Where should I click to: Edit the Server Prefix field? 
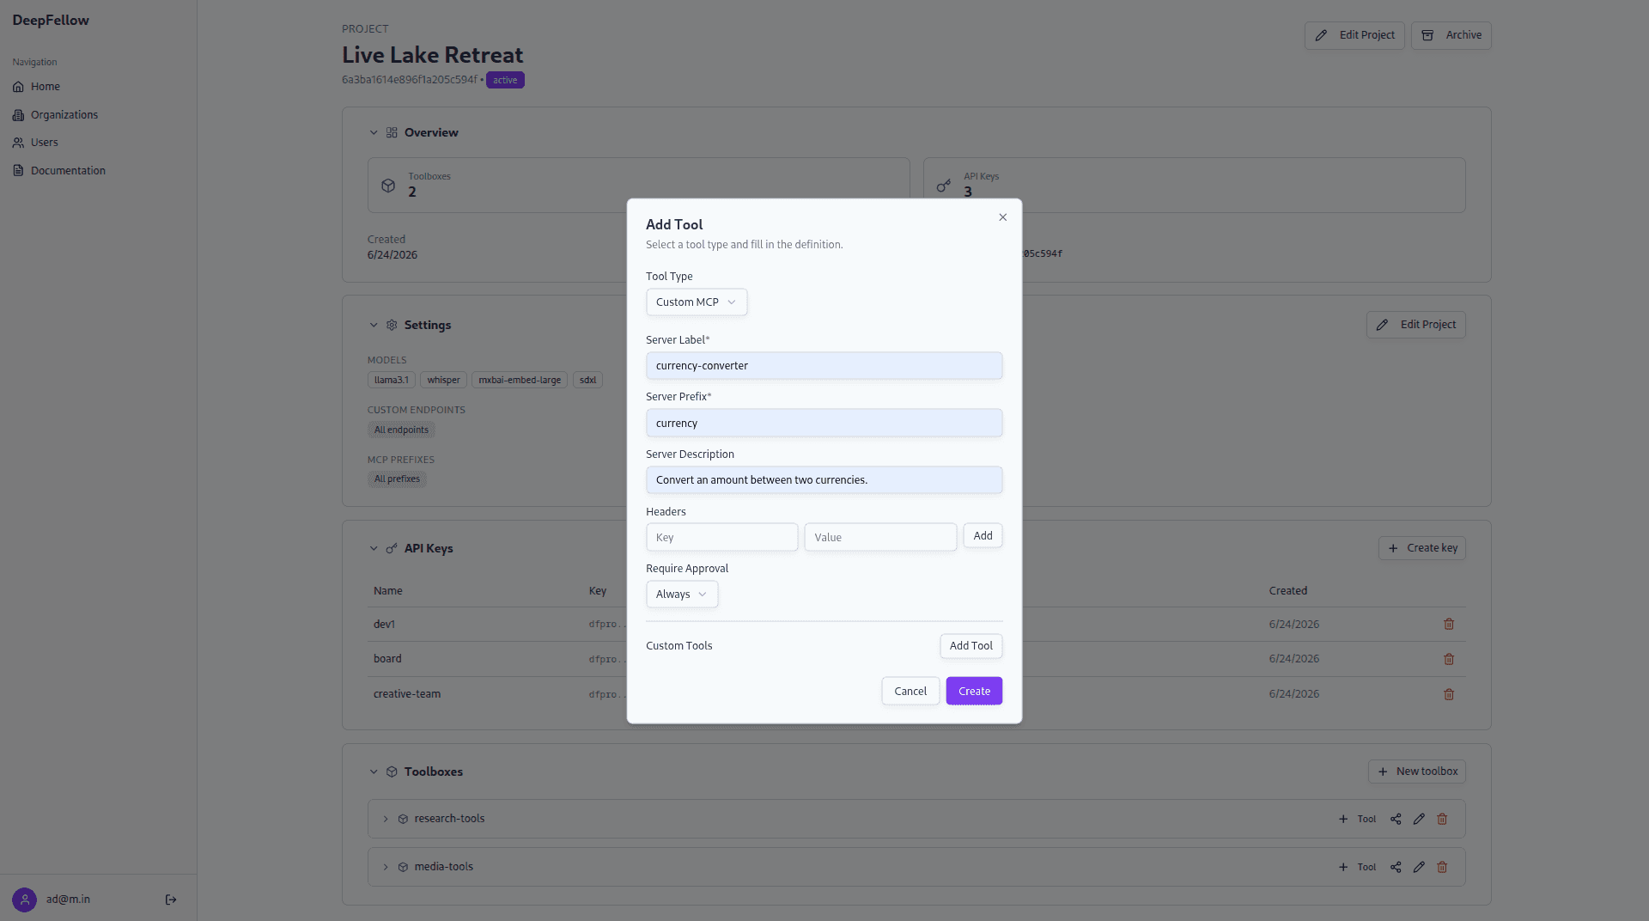pos(824,424)
